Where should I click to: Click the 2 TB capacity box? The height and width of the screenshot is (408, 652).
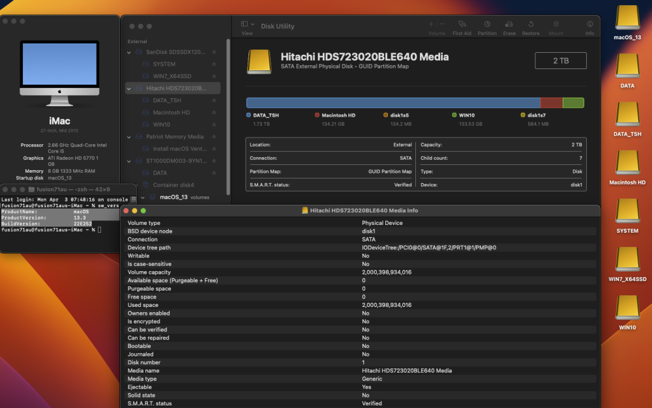click(x=561, y=61)
